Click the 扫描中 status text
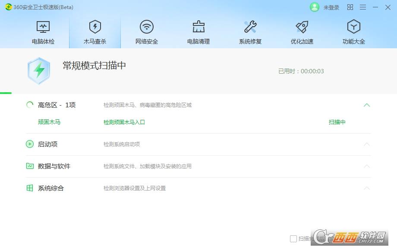The width and height of the screenshot is (397, 250). click(337, 122)
